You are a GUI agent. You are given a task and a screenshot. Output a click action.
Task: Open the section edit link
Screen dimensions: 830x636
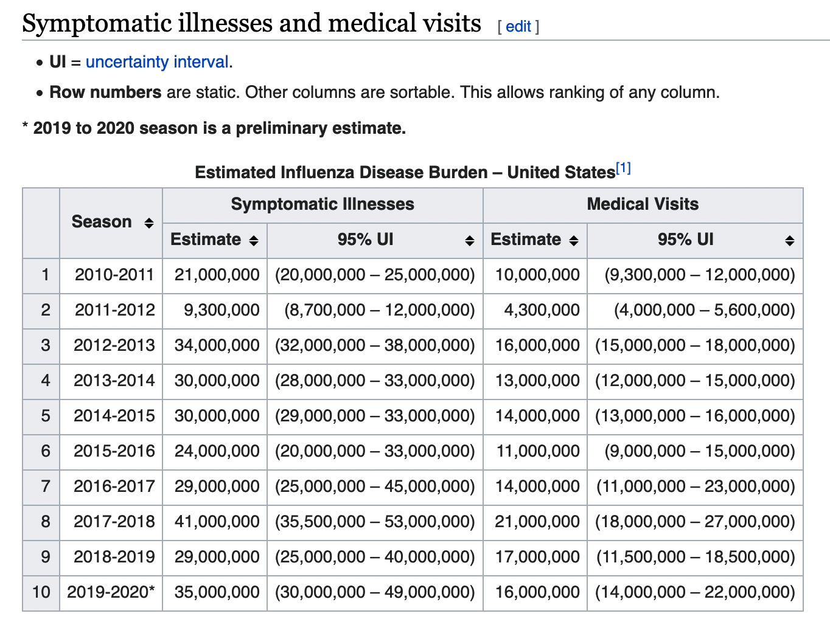(518, 27)
